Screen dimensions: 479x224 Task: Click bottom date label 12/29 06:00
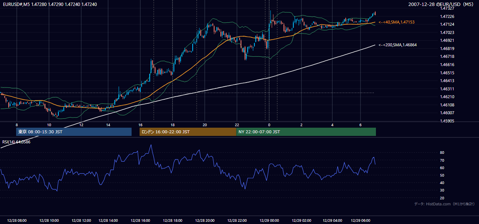coord(361,220)
